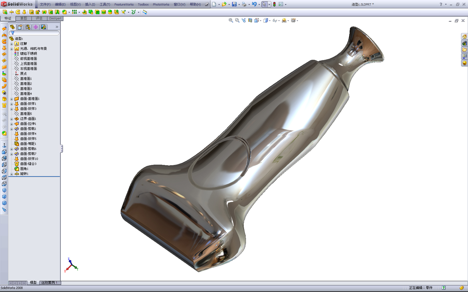Click the Hide/Show Items glasses icon
Image resolution: width=468 pixels, height=292 pixels.
pyautogui.click(x=275, y=20)
